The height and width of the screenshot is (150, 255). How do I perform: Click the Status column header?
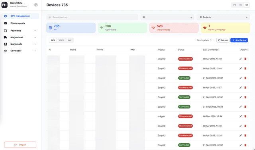[181, 50]
